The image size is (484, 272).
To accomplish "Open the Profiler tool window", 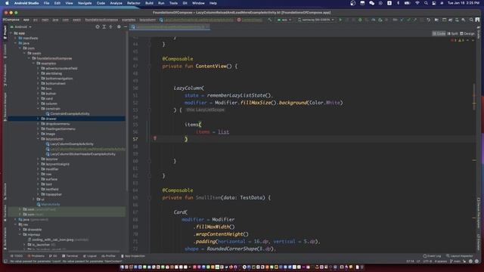I will 108,256.
